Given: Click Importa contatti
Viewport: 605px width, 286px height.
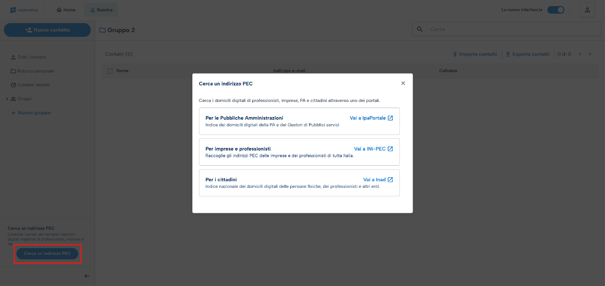Looking at the screenshot, I should coord(475,54).
